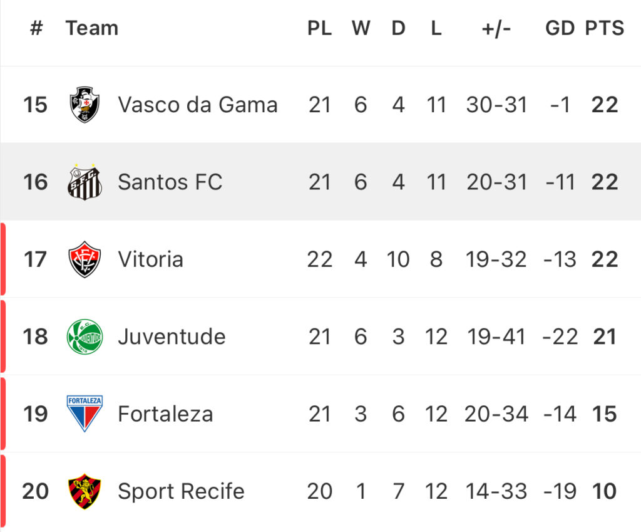Tap the Santos FC crest icon
Viewport: 641px width, 532px height.
85,182
